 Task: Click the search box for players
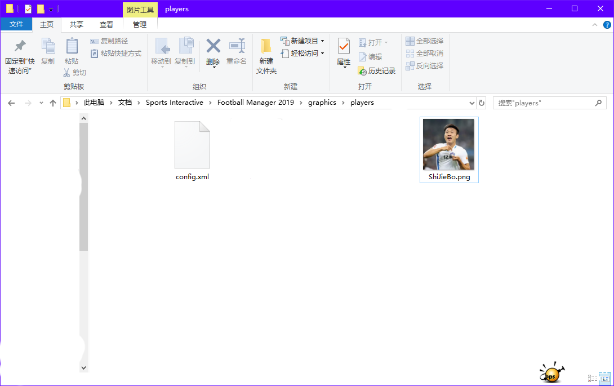[544, 103]
